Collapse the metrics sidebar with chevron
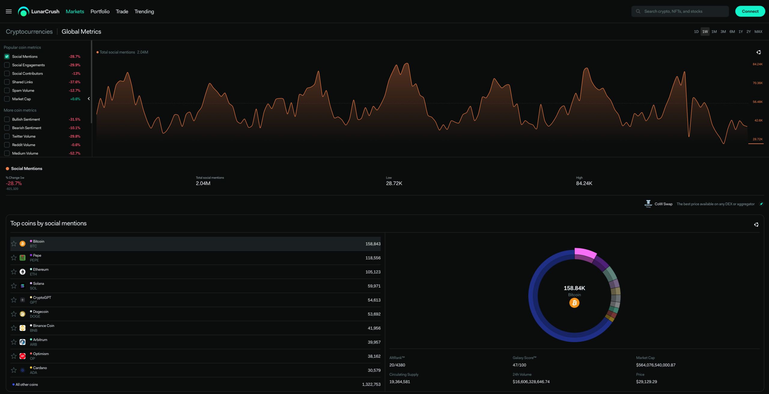The height and width of the screenshot is (394, 769). 89,99
